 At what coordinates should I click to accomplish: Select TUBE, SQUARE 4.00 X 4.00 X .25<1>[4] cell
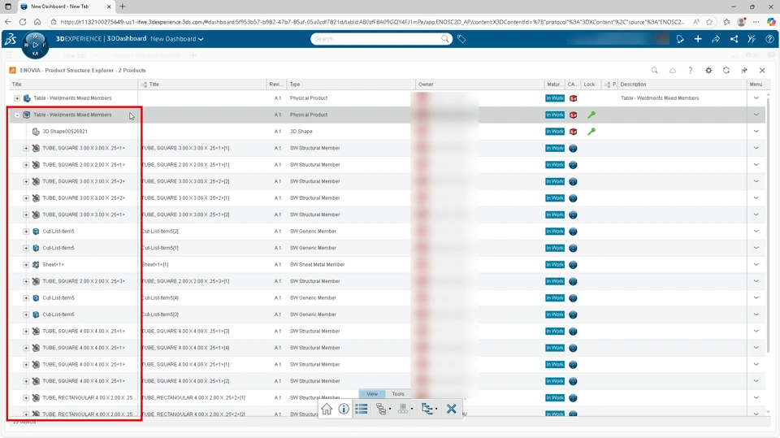click(185, 348)
